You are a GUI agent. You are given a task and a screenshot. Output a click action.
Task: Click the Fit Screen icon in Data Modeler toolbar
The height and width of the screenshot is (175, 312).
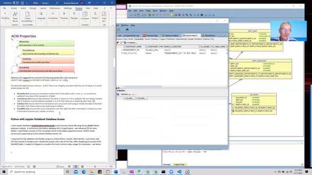194,15
